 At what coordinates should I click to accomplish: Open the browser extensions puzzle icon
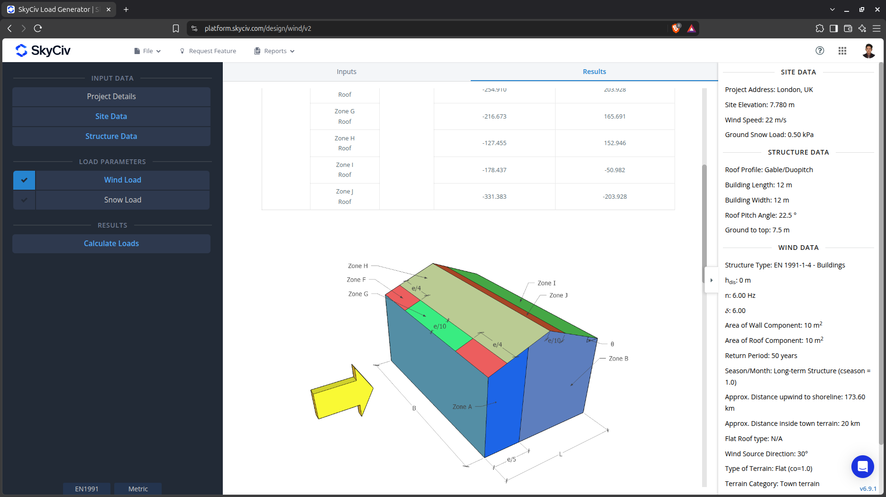(x=820, y=28)
